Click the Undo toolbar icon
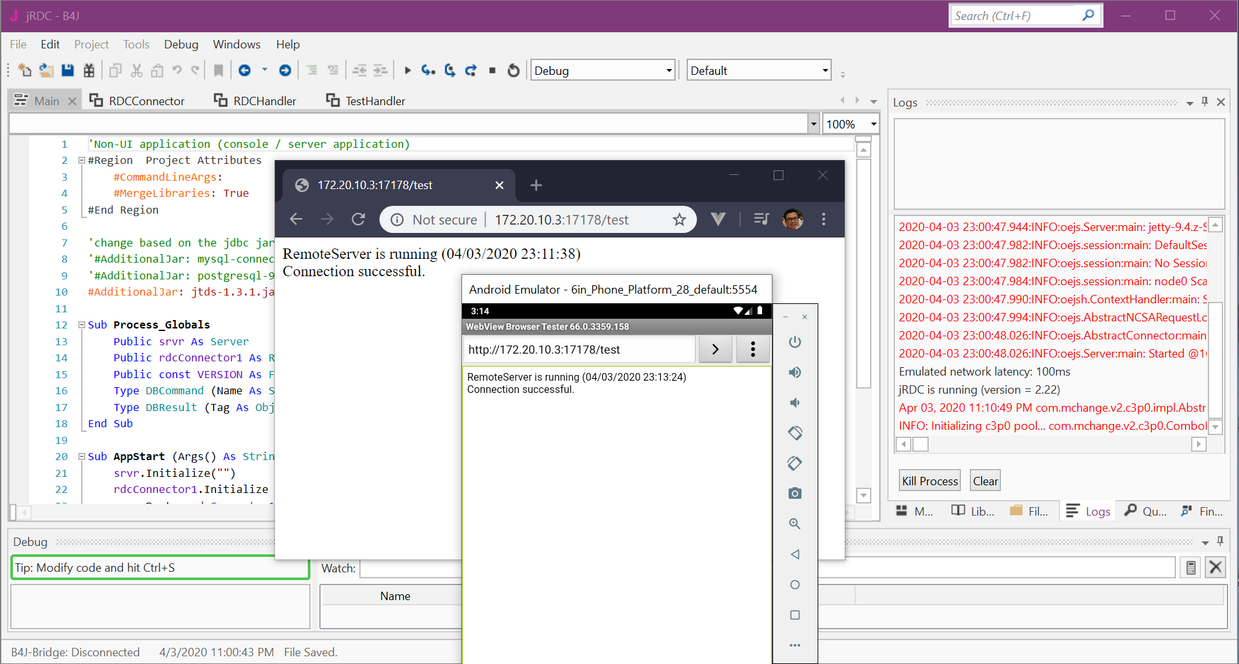 (177, 70)
